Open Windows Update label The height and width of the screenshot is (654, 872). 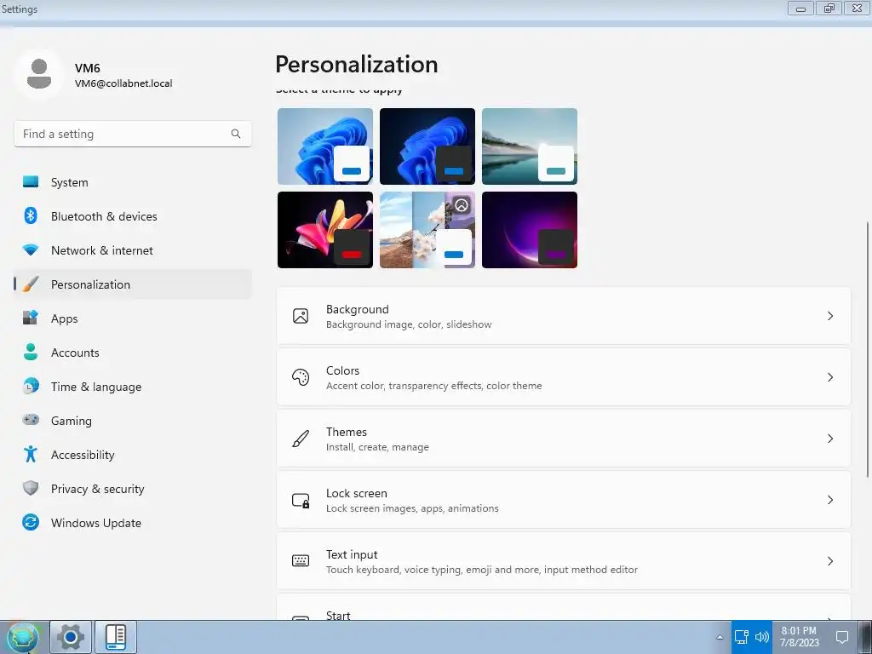click(x=96, y=523)
